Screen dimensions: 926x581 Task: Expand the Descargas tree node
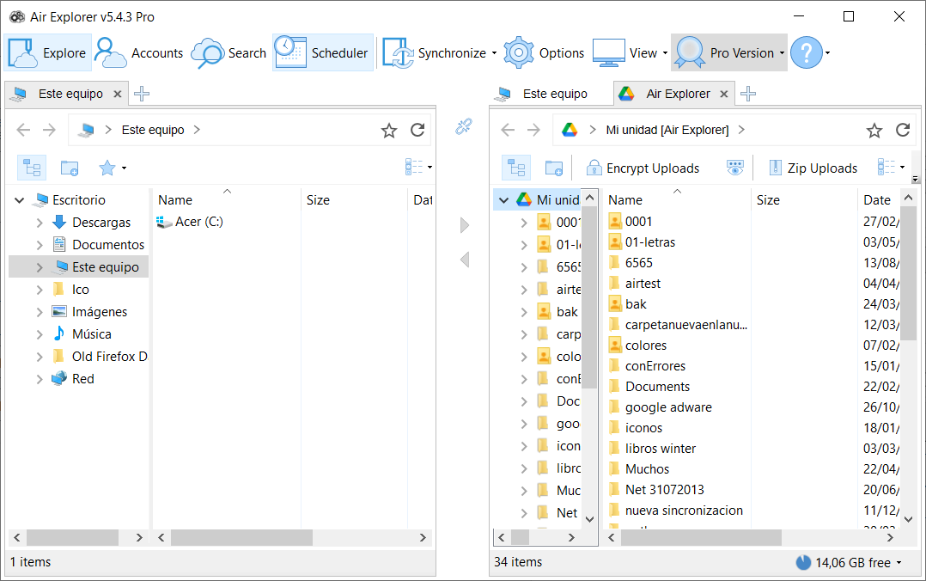(40, 223)
